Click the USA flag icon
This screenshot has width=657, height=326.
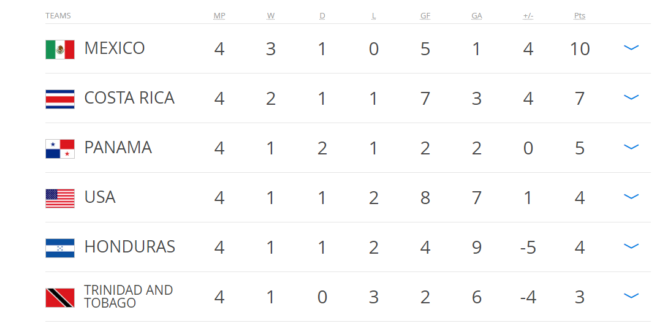pos(60,199)
